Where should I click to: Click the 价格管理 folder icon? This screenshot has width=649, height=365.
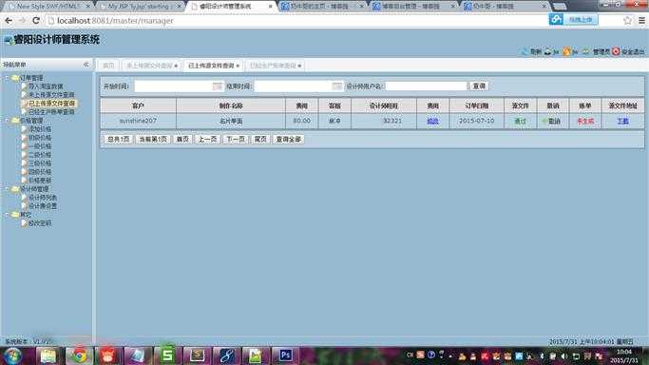coord(15,121)
